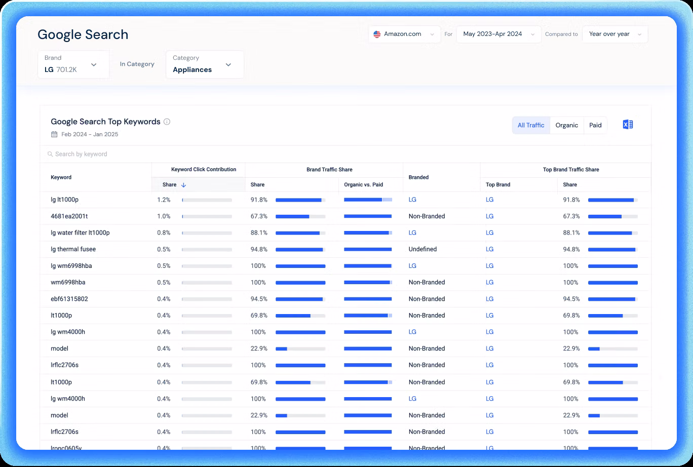The image size is (693, 467).
Task: Switch to the All Traffic view
Action: pos(530,125)
